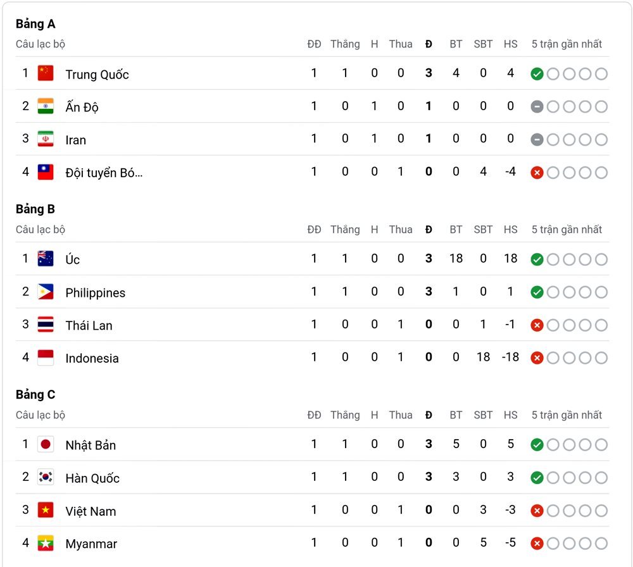Click the Australia flag next to Úc
The height and width of the screenshot is (567, 633).
click(46, 259)
